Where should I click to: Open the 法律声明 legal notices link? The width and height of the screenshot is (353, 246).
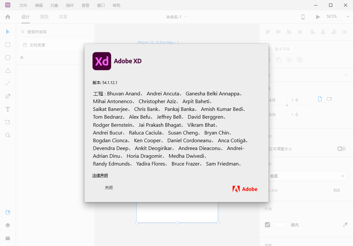click(100, 175)
